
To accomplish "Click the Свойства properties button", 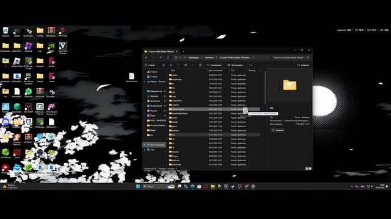I will (277, 130).
